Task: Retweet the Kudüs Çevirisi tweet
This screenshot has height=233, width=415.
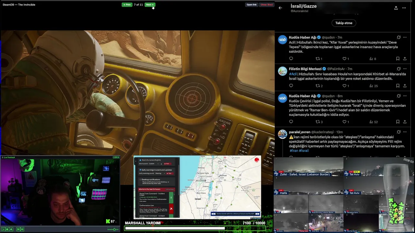Action: click(318, 122)
